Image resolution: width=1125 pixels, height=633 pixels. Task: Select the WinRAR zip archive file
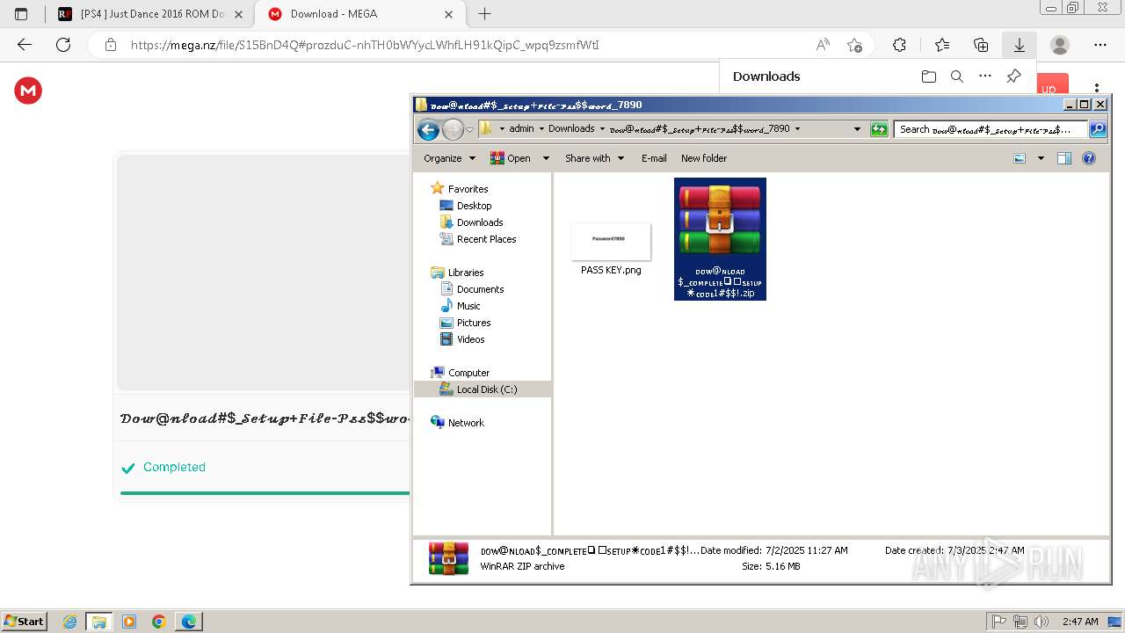coord(720,239)
